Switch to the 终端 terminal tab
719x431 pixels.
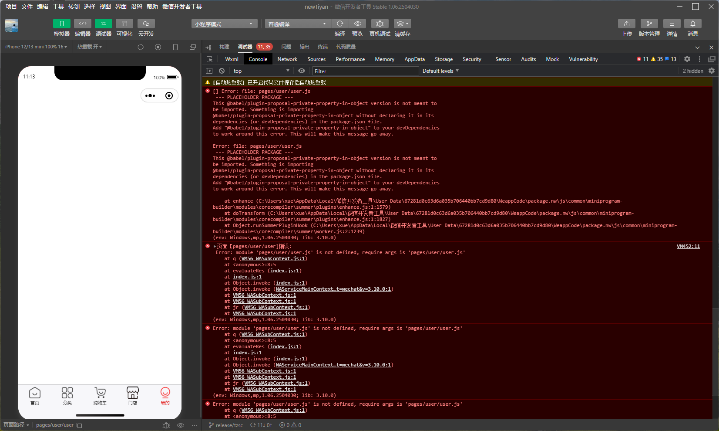click(x=323, y=47)
